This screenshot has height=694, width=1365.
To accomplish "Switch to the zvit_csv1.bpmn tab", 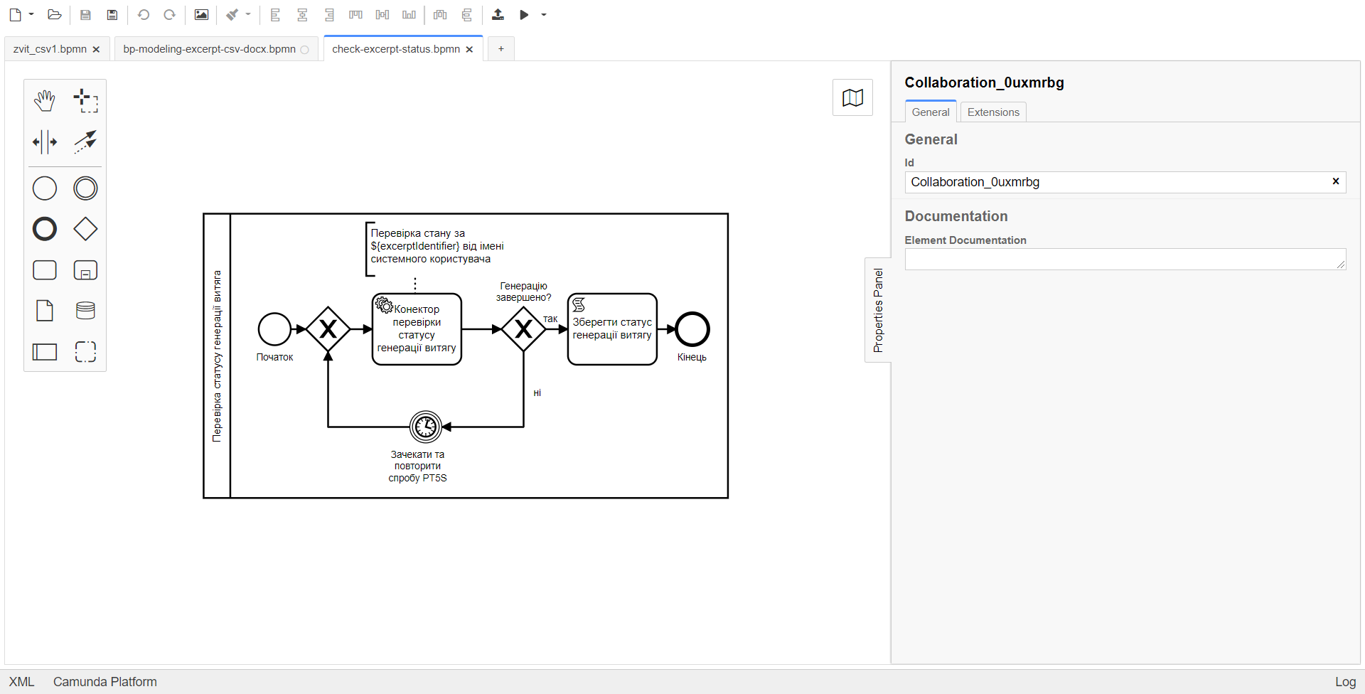I will coord(50,49).
